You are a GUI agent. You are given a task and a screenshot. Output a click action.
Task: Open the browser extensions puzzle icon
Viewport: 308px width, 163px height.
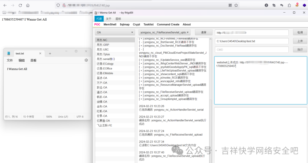(x=289, y=5)
